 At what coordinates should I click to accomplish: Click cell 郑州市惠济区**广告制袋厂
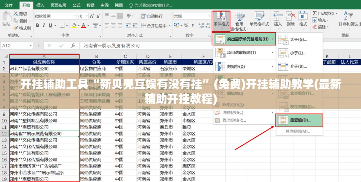tap(44, 166)
